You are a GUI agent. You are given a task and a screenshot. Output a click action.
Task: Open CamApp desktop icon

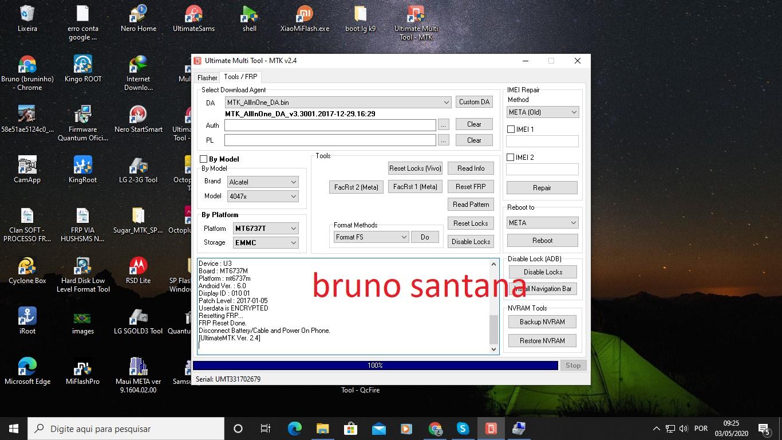pyautogui.click(x=27, y=170)
